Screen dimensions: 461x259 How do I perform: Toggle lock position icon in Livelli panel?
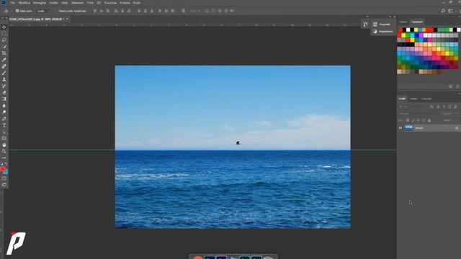click(x=418, y=120)
